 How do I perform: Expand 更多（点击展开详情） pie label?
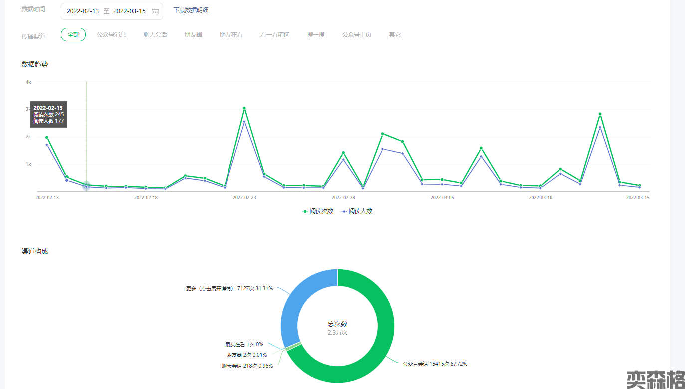[x=229, y=288]
